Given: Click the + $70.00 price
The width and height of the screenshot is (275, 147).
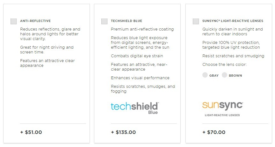Looking at the screenshot, I should 214,132.
